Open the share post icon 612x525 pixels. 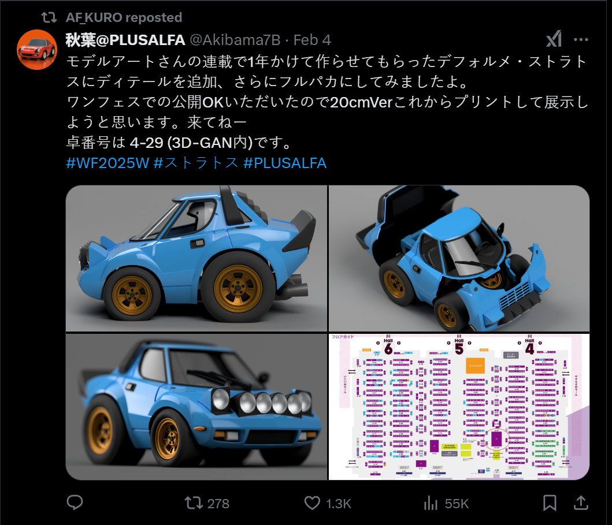coord(581,503)
